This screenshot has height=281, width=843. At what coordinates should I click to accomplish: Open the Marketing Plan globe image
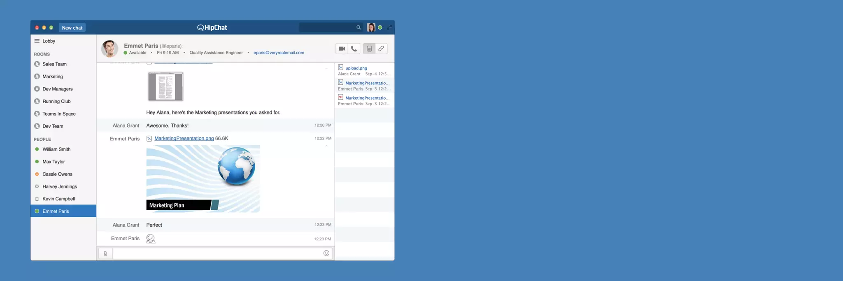pyautogui.click(x=203, y=179)
